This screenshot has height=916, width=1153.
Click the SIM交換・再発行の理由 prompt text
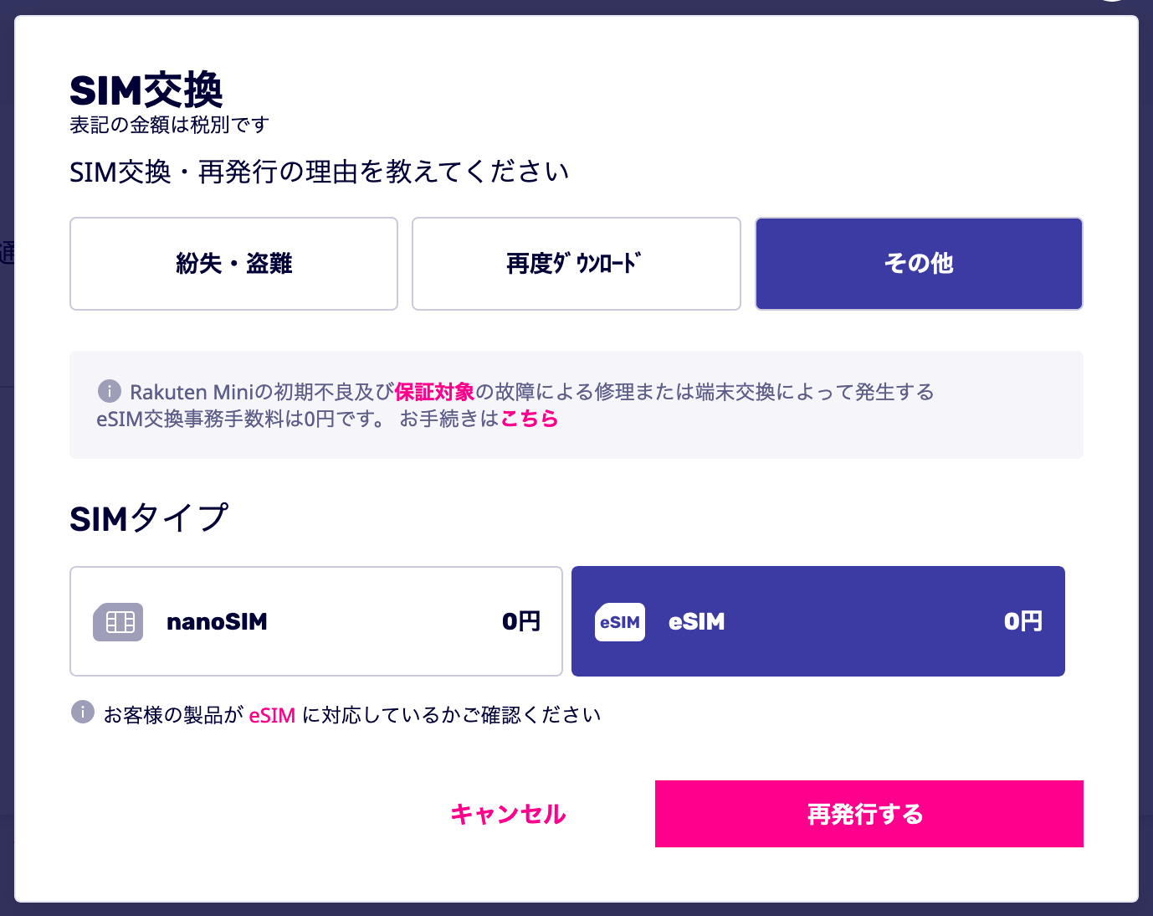tap(319, 172)
